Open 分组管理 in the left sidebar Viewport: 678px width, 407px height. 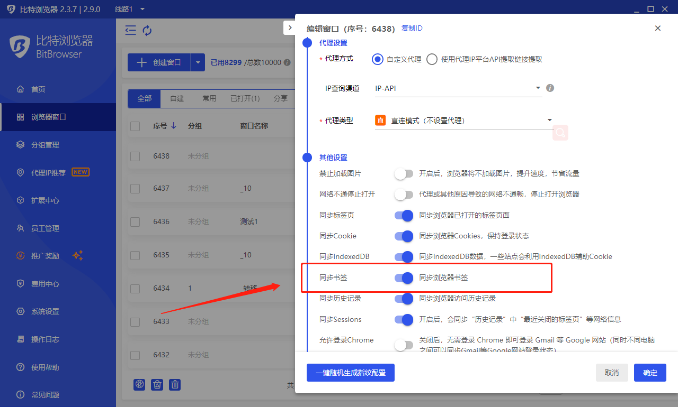pyautogui.click(x=45, y=145)
